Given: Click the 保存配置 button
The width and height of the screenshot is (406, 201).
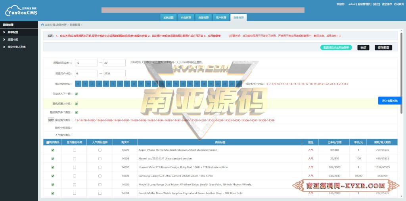Looking at the screenshot, I should pyautogui.click(x=383, y=47).
